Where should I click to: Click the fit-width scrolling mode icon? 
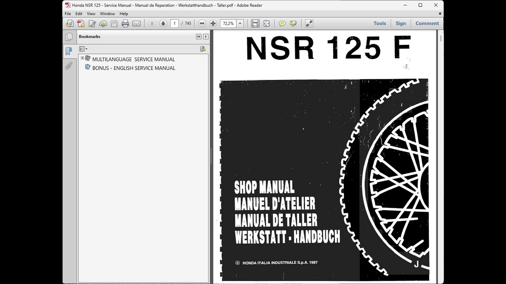[255, 24]
